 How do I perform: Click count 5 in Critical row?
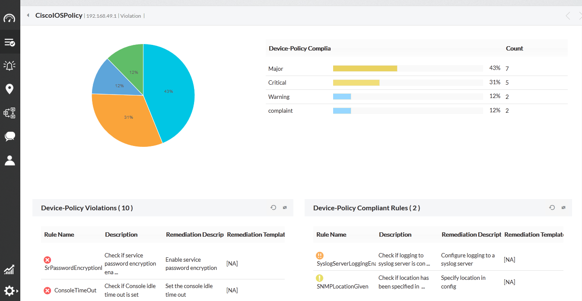coord(507,82)
